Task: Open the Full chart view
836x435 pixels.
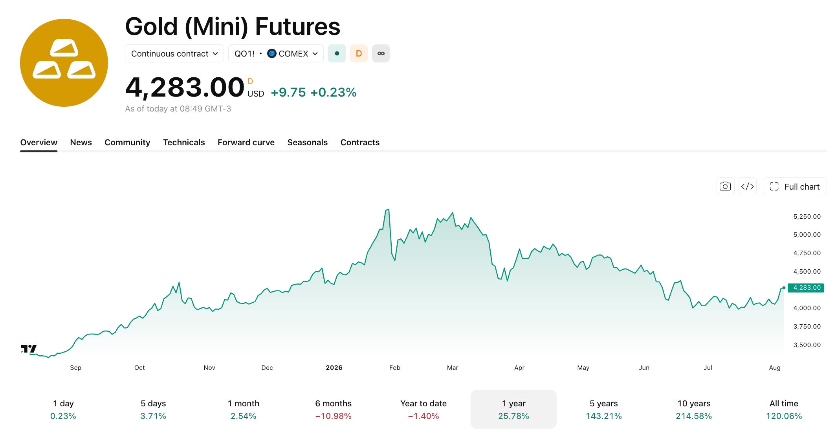Action: pos(795,186)
